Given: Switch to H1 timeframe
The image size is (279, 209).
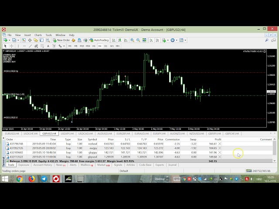Looking at the screenshot, I should (x=94, y=46).
